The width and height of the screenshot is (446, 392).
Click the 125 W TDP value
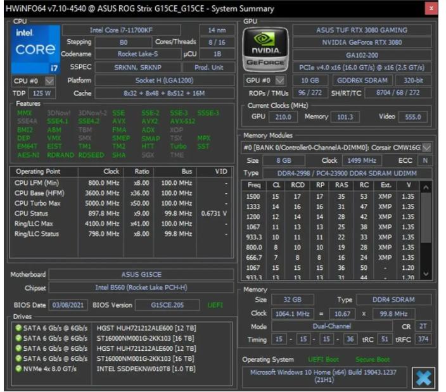(x=42, y=93)
